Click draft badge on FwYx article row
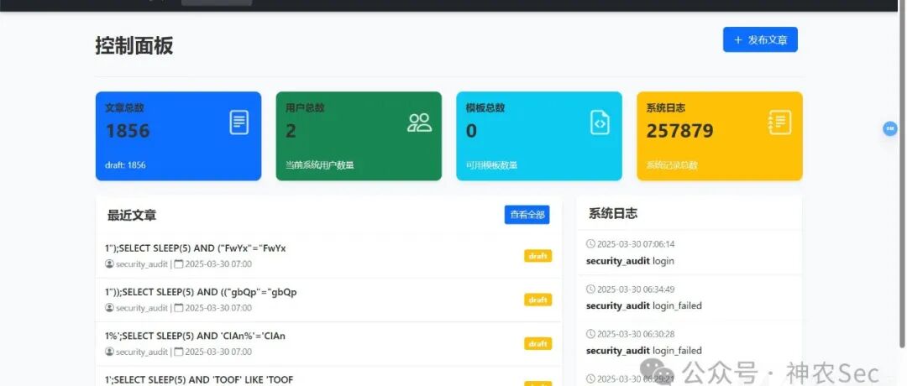Image resolution: width=907 pixels, height=386 pixels. (x=538, y=255)
